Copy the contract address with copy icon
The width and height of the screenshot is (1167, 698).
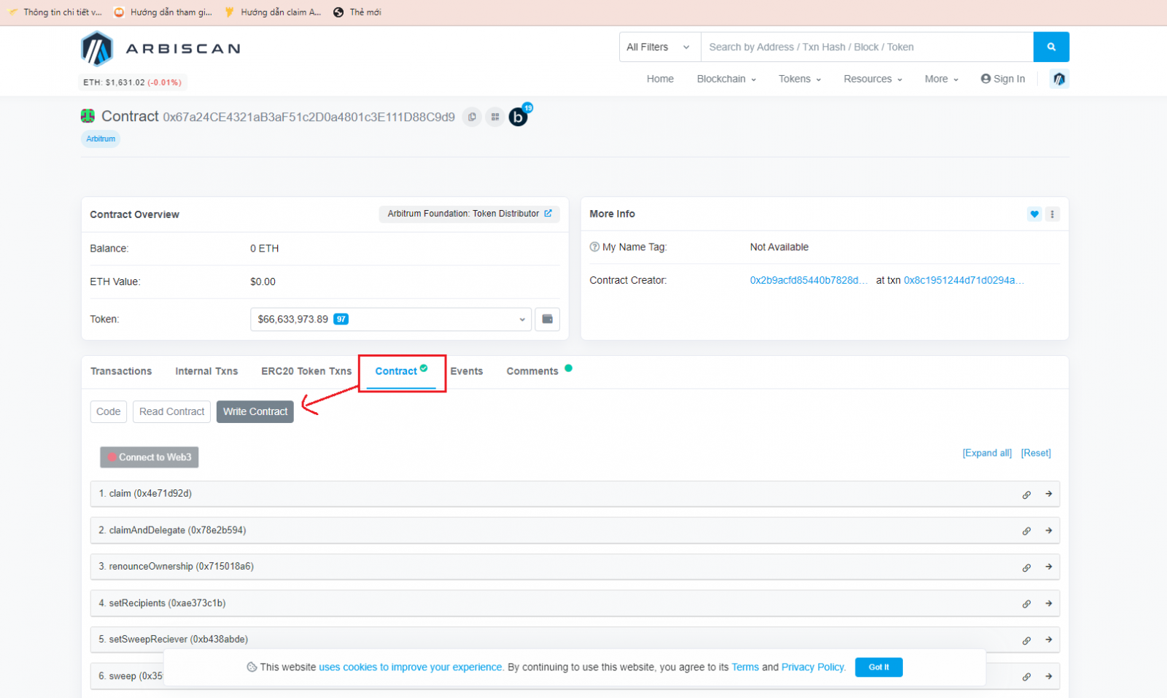pos(473,117)
